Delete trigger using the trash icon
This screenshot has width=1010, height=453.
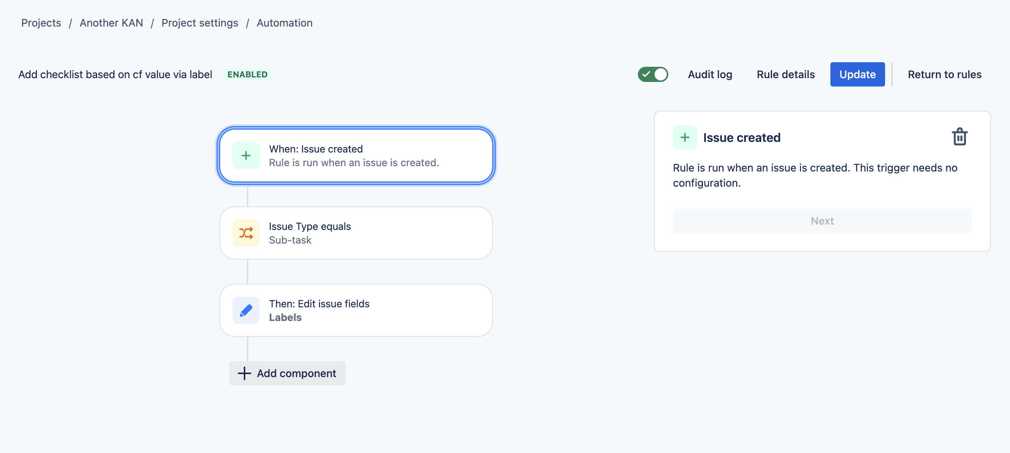click(x=959, y=137)
